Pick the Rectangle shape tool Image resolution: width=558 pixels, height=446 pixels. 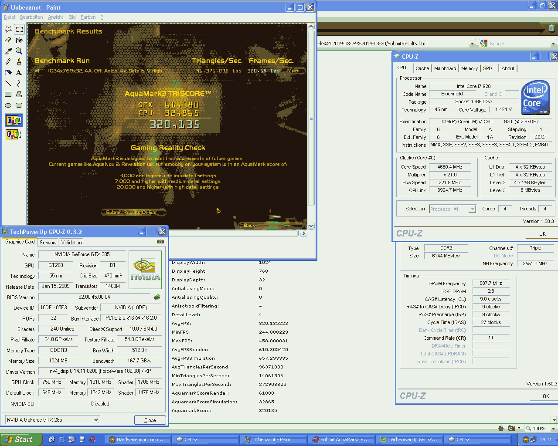8,94
